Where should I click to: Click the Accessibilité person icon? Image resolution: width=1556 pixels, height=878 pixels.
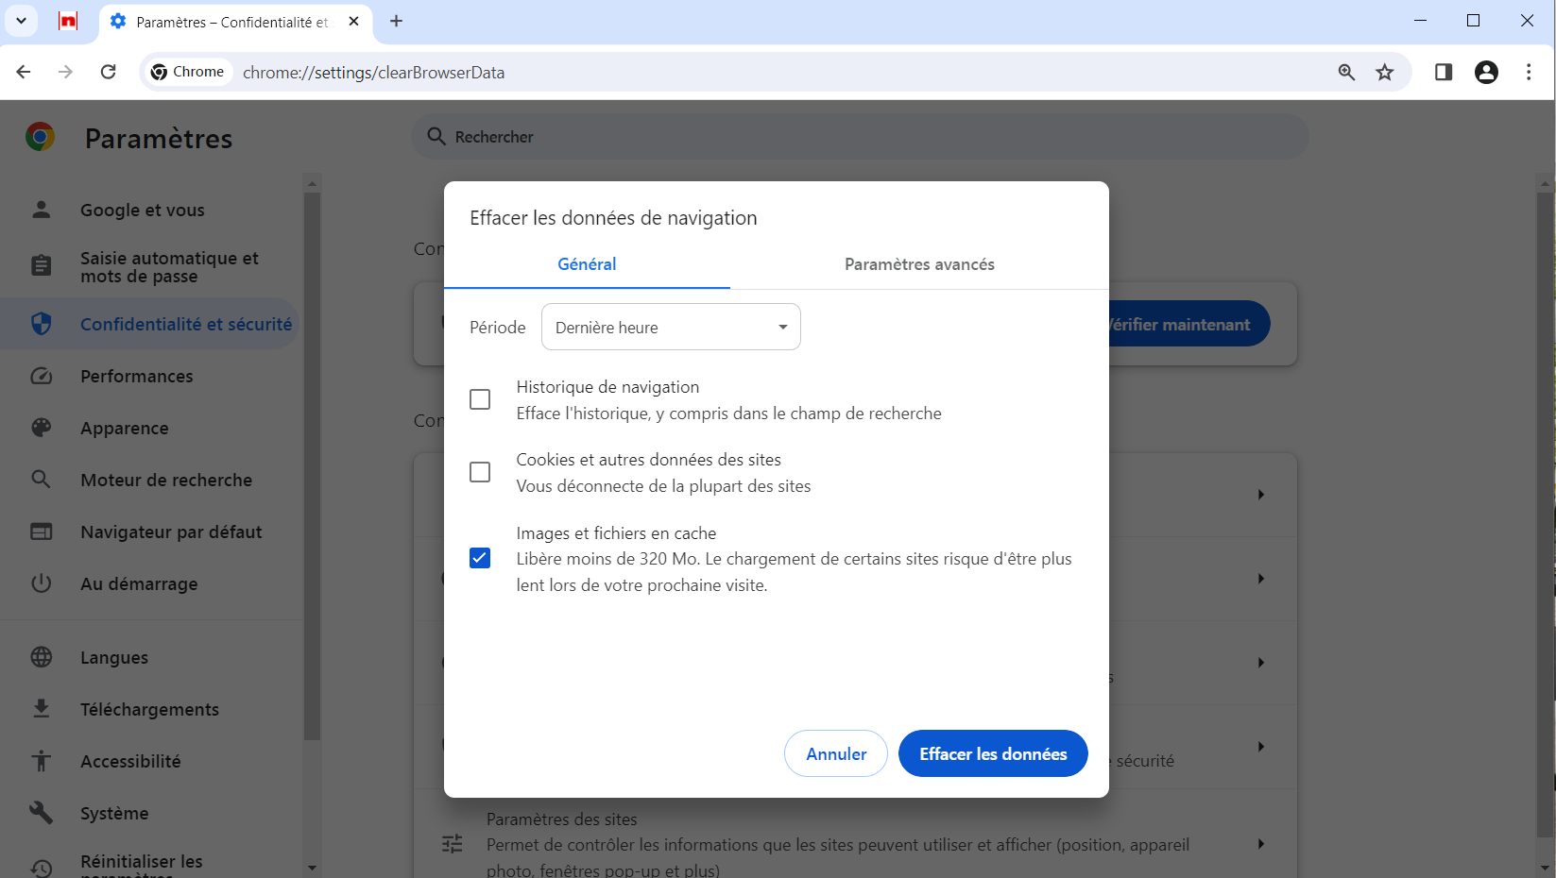click(x=42, y=761)
